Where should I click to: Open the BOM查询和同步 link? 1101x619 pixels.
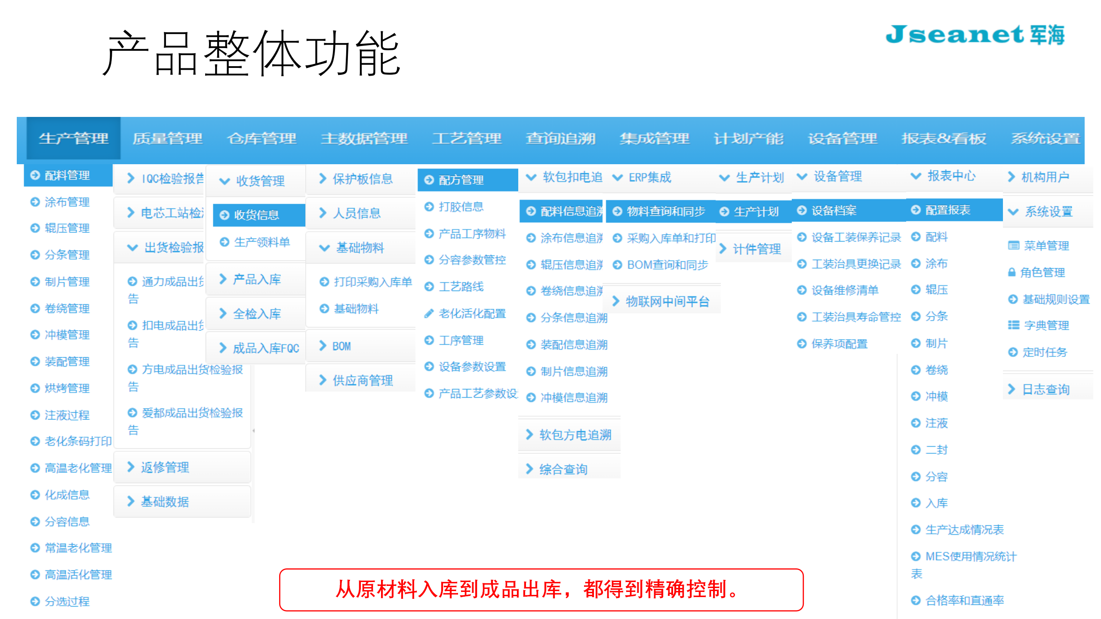667,265
